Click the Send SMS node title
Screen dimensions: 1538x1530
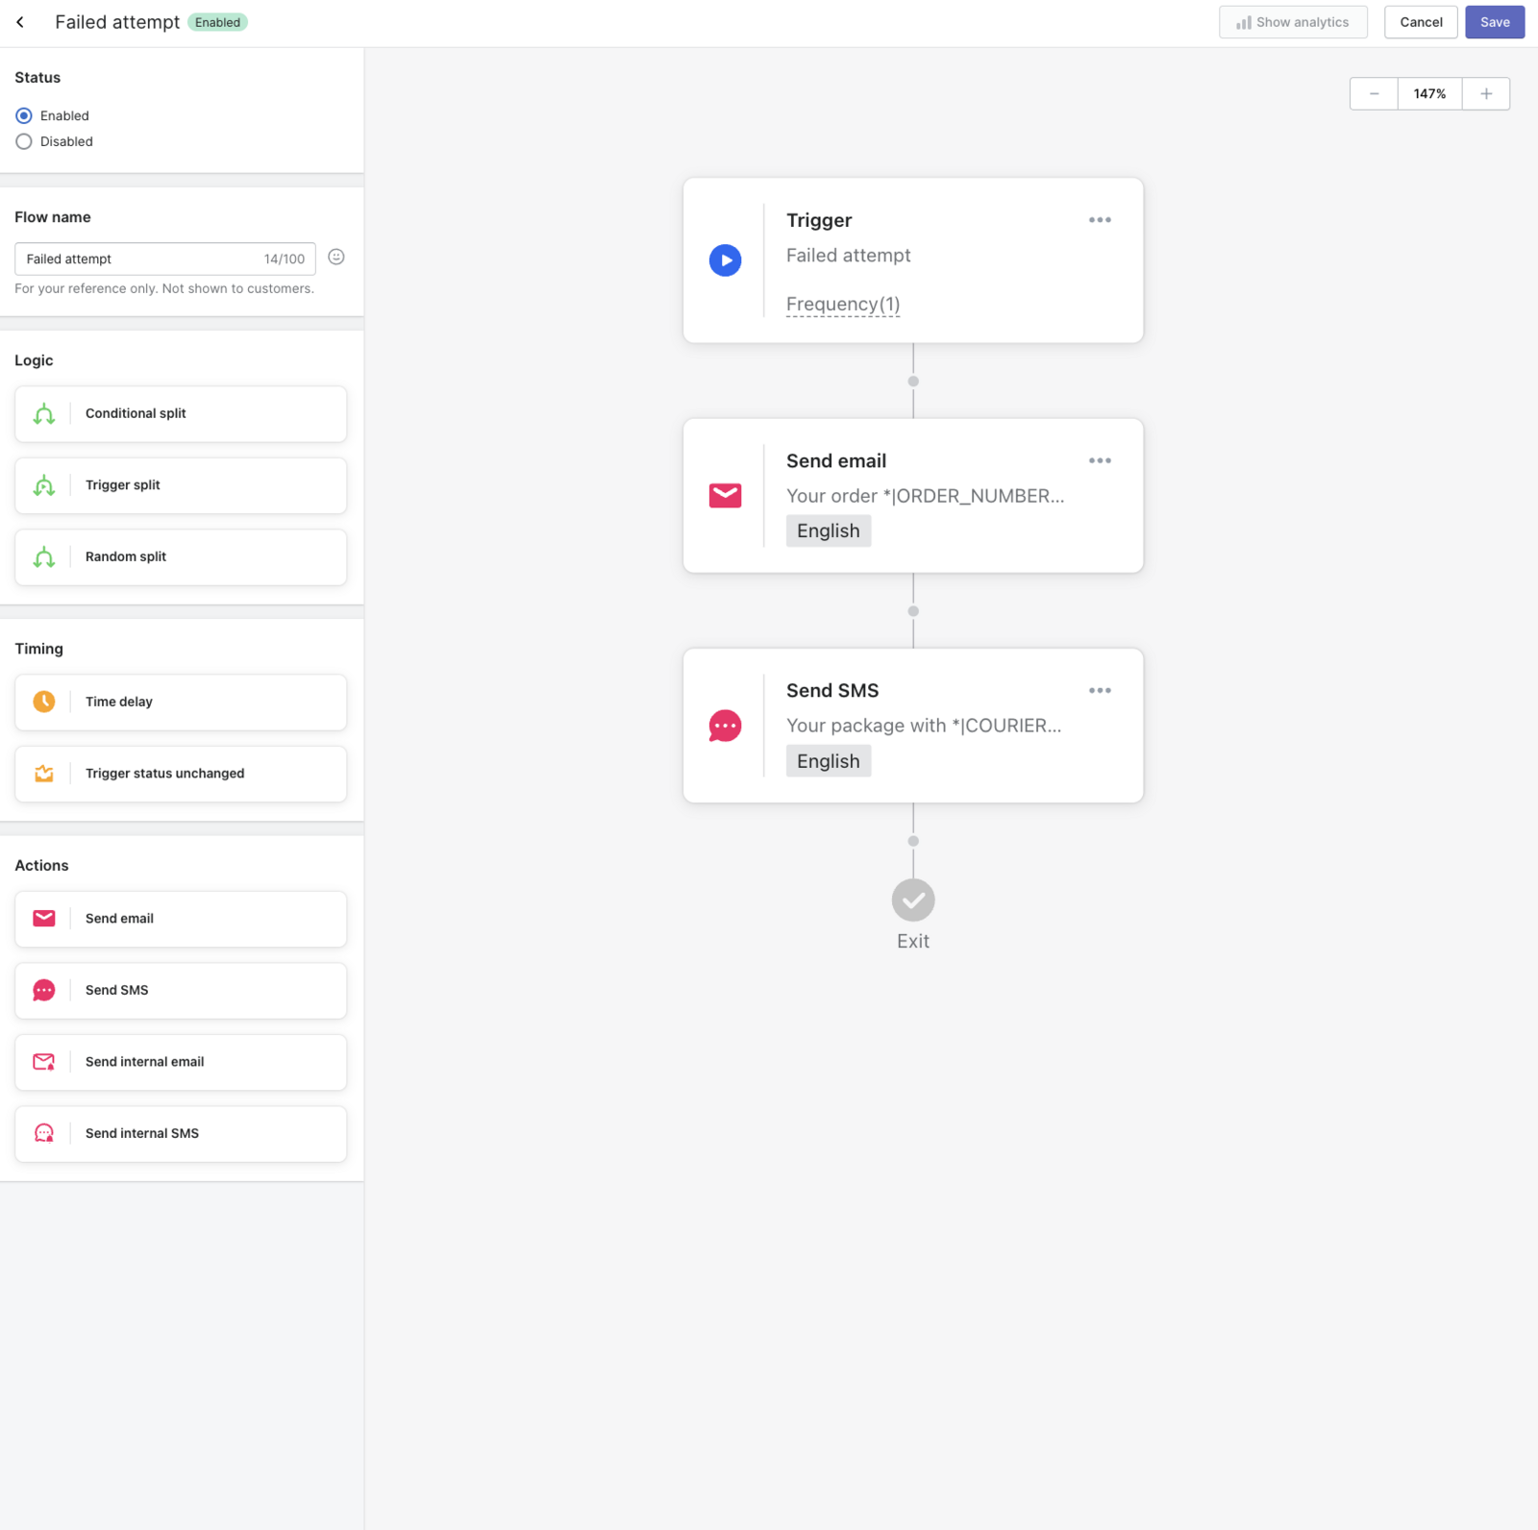[832, 691]
